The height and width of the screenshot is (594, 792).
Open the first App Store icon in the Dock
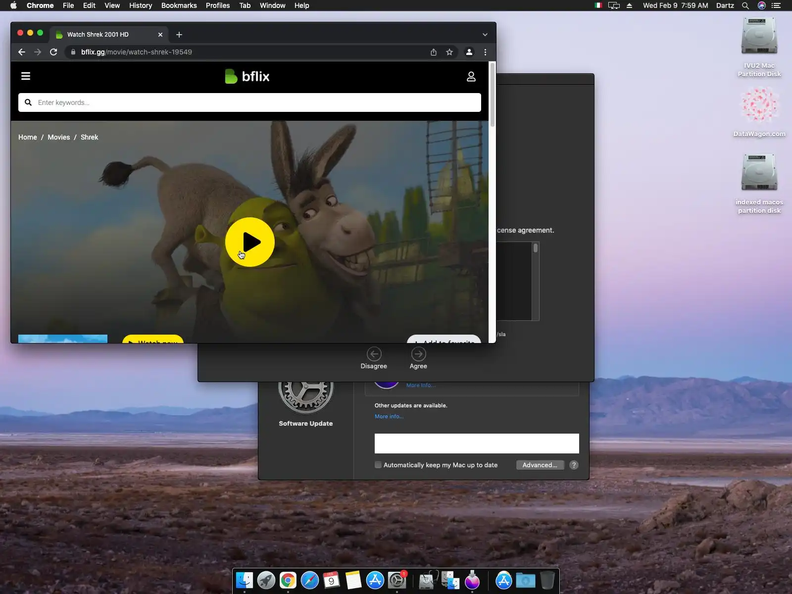375,580
